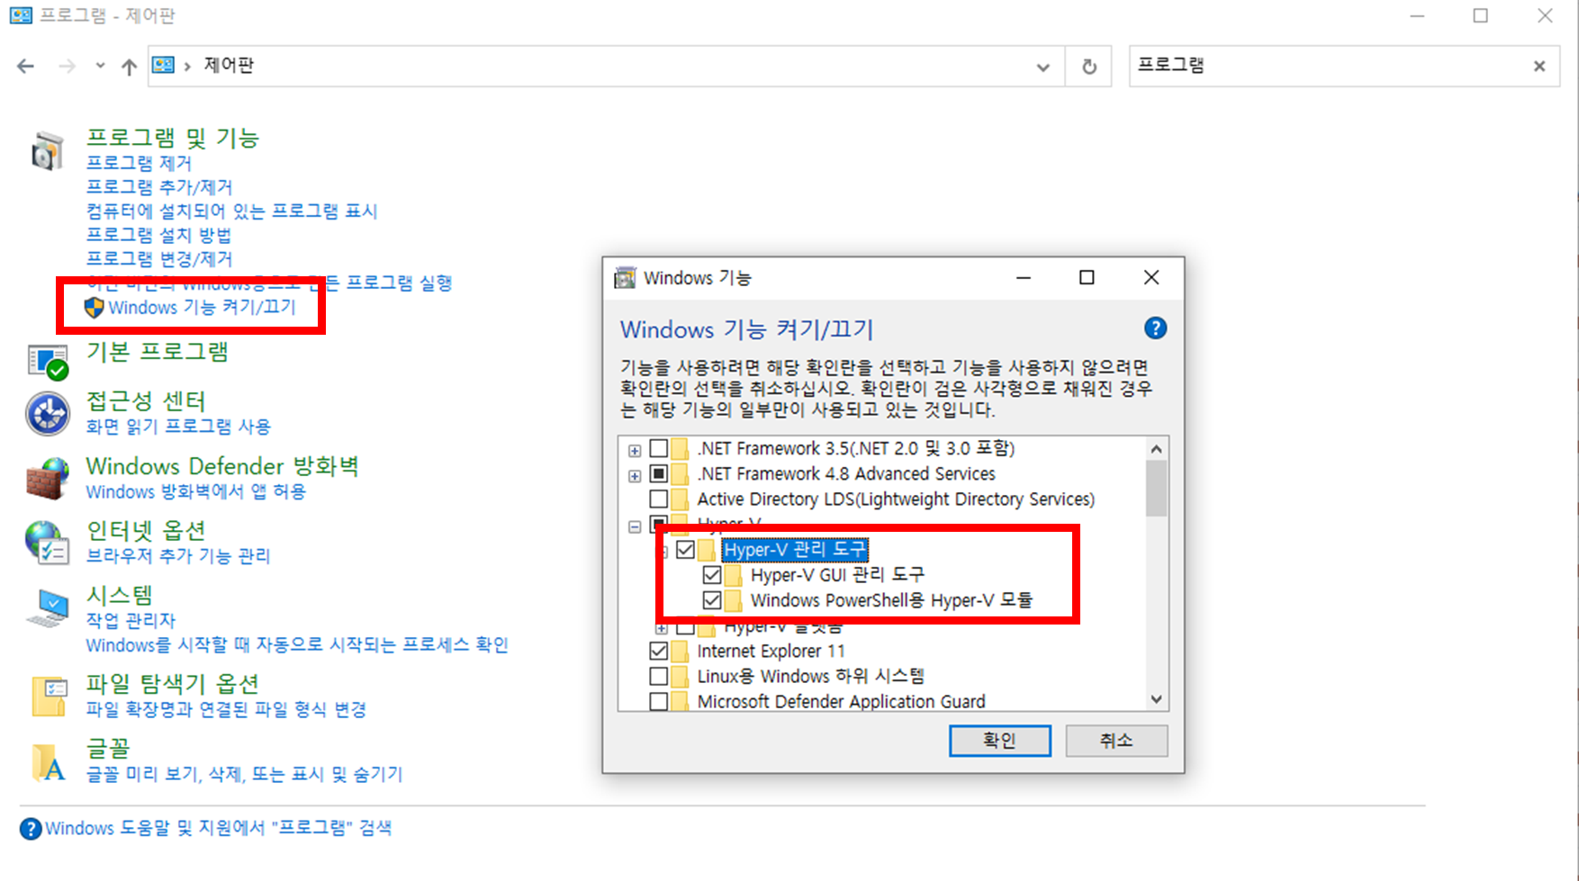1579x881 pixels.
Task: Uncheck Windows PowerShell용 Hyper-V 모듈 checkbox
Action: [x=712, y=599]
